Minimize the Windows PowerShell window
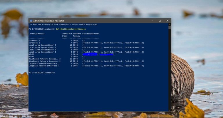 pyautogui.click(x=152, y=21)
